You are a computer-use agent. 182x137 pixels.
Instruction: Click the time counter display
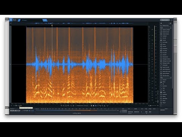15,111
